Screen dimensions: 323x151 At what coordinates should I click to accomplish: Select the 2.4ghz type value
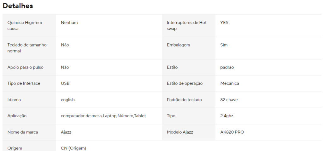(x=226, y=116)
